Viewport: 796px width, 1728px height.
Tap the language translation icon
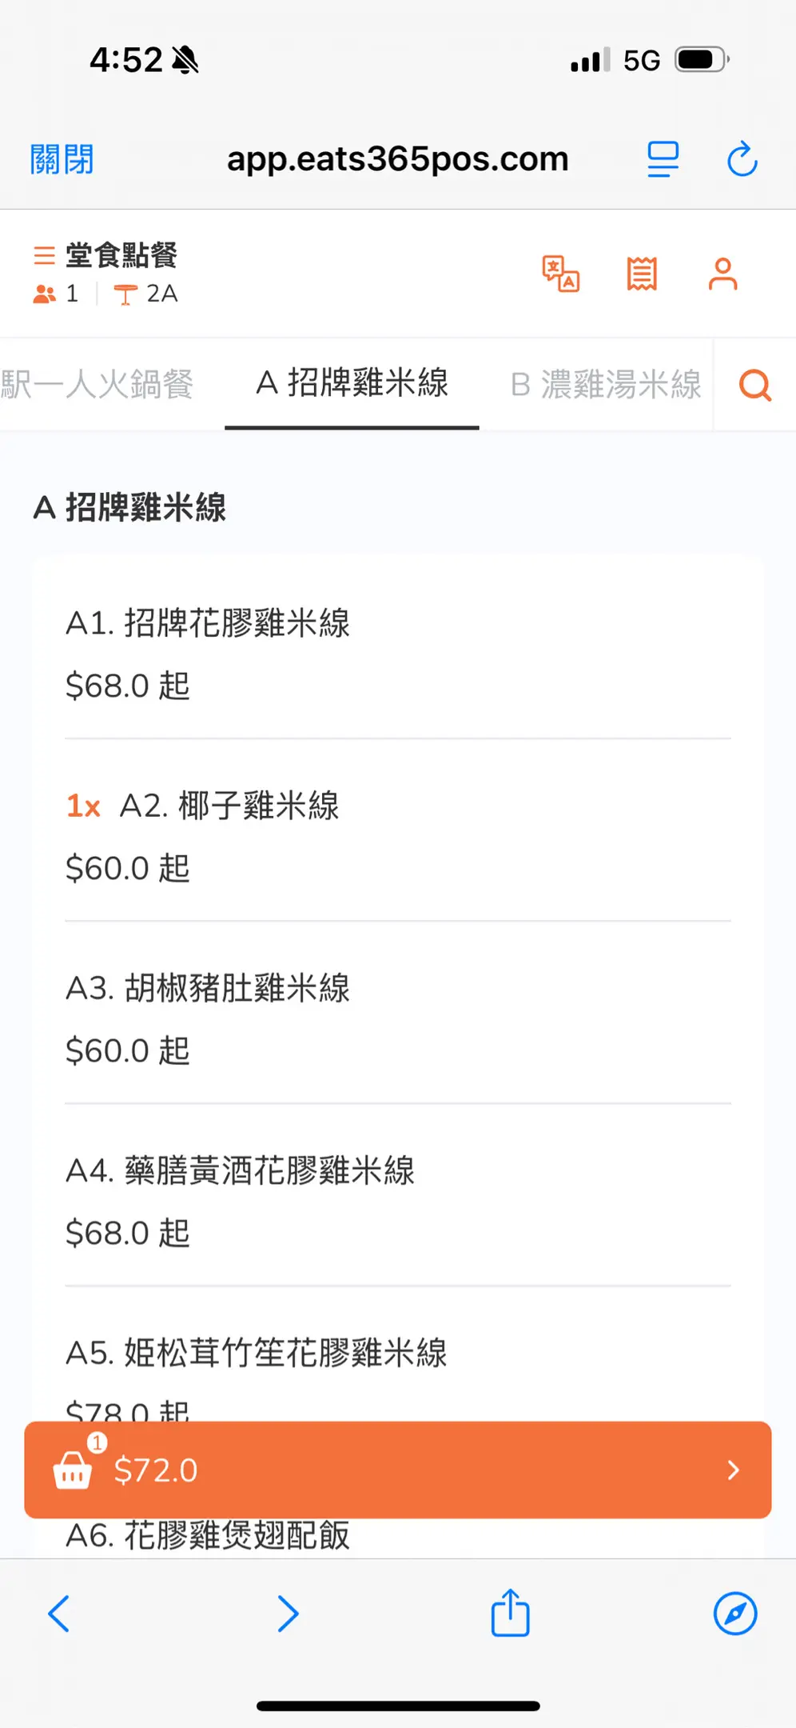(560, 274)
